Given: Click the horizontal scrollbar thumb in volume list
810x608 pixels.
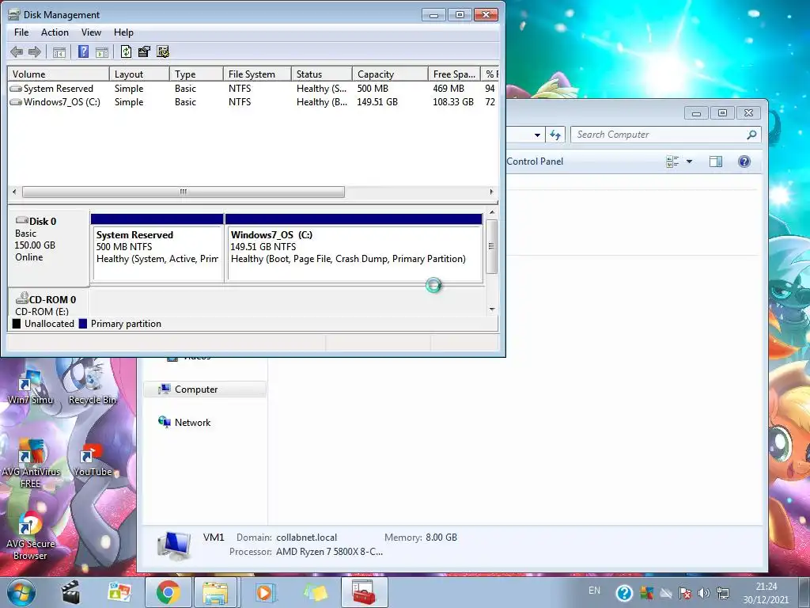Looking at the screenshot, I should pyautogui.click(x=184, y=192).
